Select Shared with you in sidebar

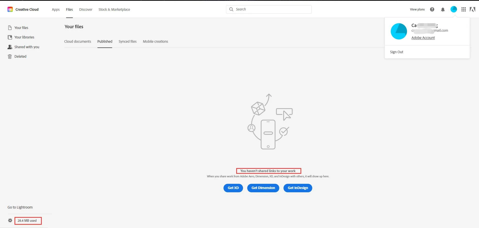coord(27,47)
